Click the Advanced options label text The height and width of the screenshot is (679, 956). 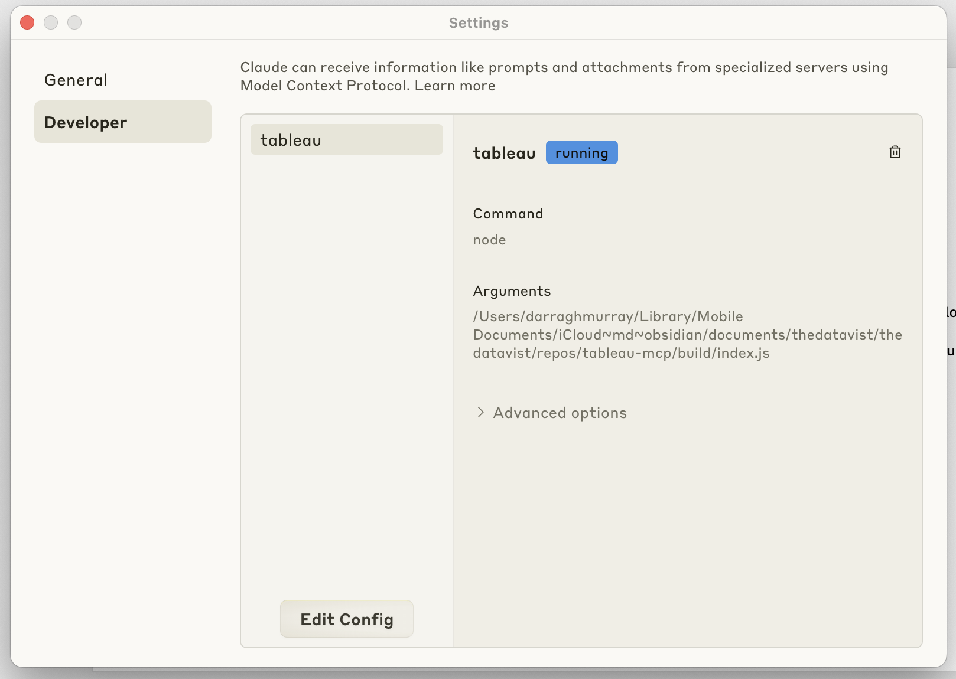560,413
